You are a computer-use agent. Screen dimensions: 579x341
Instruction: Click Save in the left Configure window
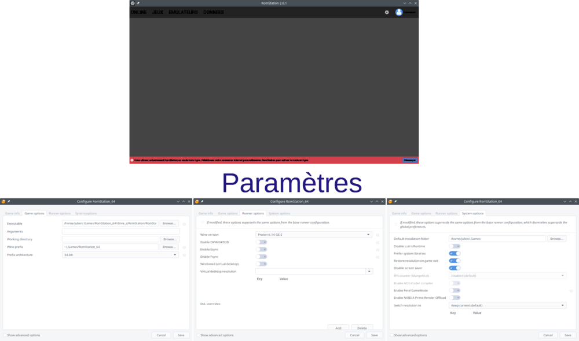[181, 335]
